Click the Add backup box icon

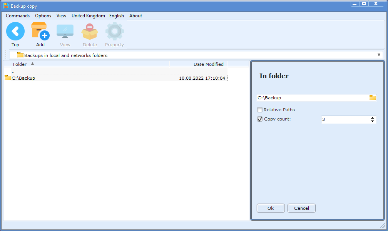(40, 32)
